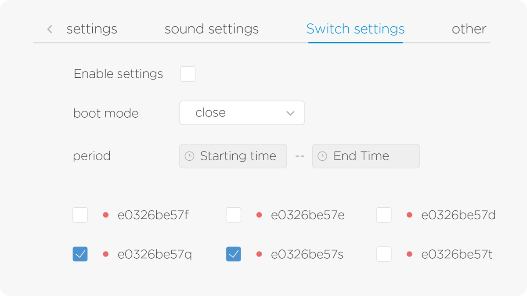Click the boot mode dropdown arrow
Viewport: 527px width, 296px height.
pyautogui.click(x=290, y=113)
